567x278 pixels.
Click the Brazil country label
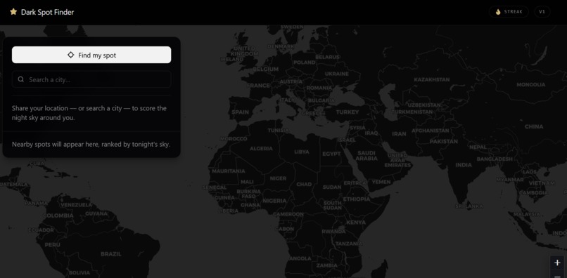(111, 254)
